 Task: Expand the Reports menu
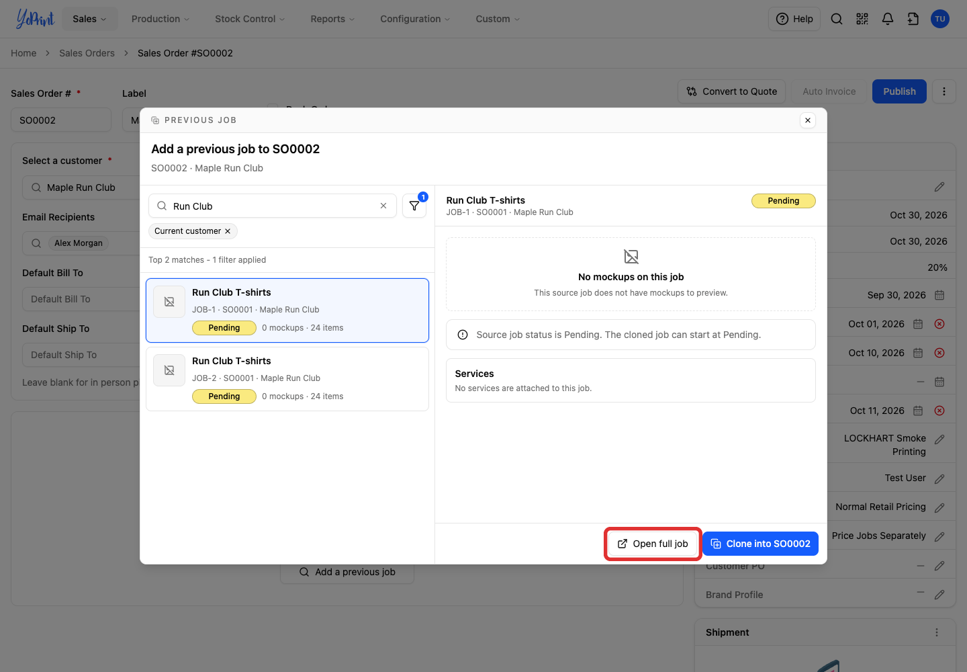[x=332, y=19]
